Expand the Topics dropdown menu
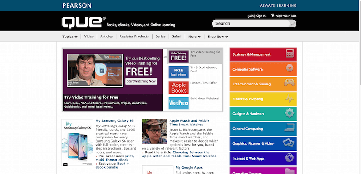The height and width of the screenshot is (174, 361). click(x=70, y=36)
